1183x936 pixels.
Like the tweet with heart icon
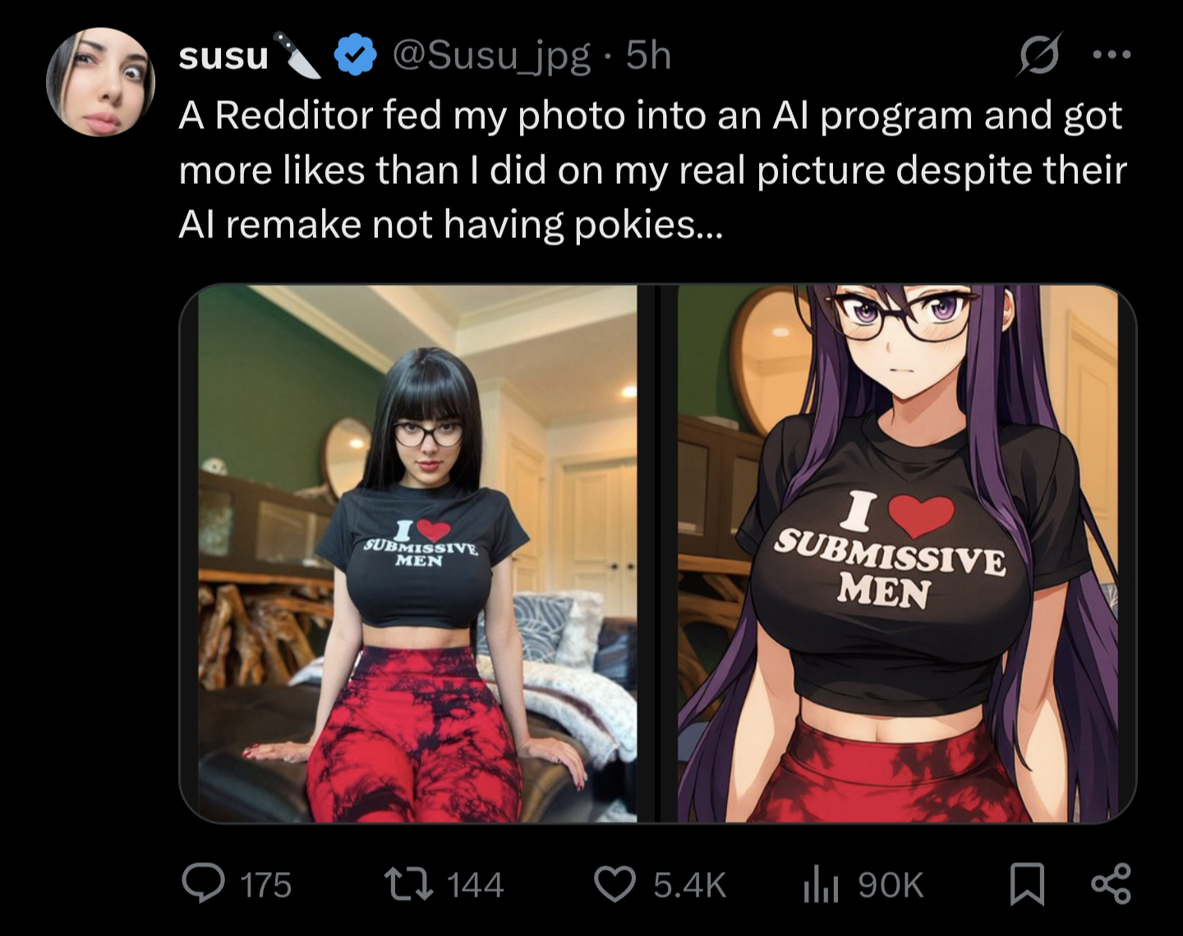615,884
